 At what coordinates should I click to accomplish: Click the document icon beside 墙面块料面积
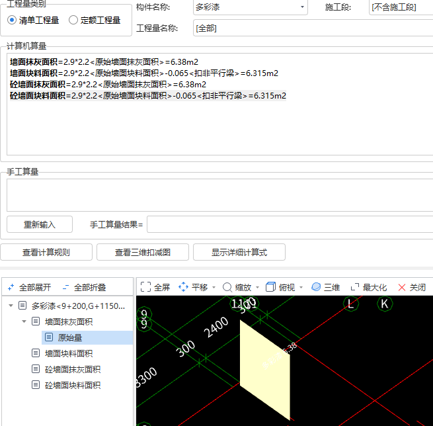tap(36, 353)
